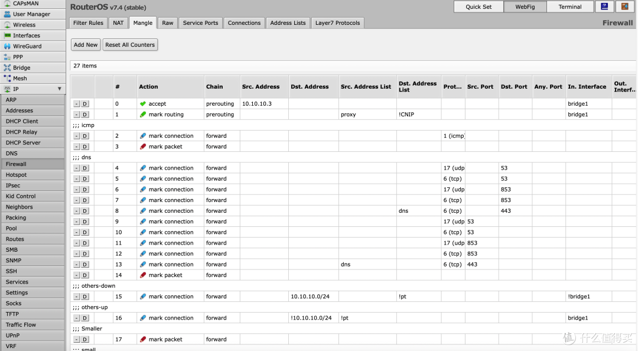
Task: Switch to the NAT tab
Action: pyautogui.click(x=118, y=23)
